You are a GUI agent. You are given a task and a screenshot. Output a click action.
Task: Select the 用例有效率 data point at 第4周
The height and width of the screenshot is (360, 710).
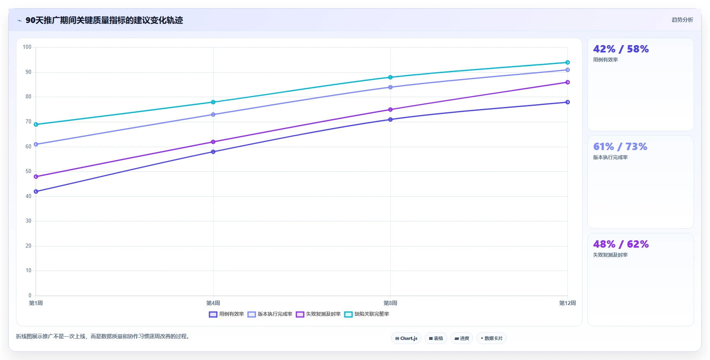[213, 152]
